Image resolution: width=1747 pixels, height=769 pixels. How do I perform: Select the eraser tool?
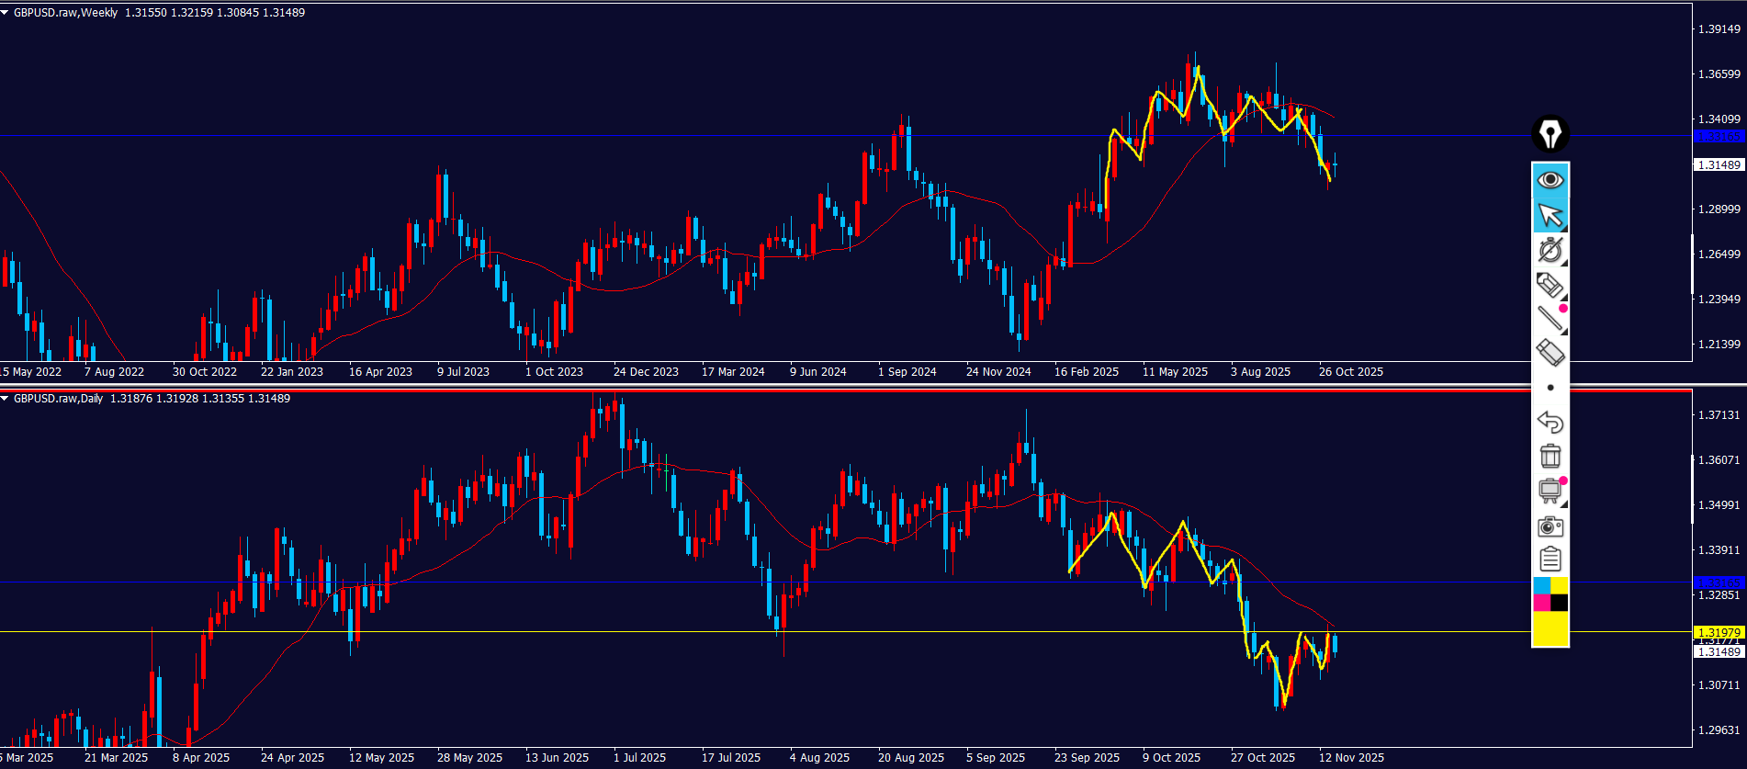[1550, 353]
